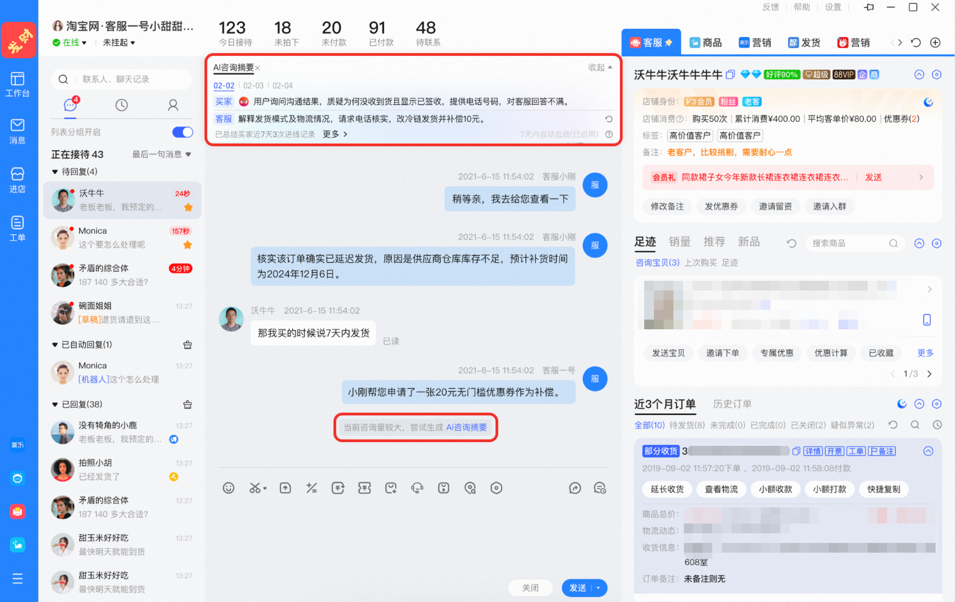Refresh the AI summary response

pyautogui.click(x=608, y=119)
